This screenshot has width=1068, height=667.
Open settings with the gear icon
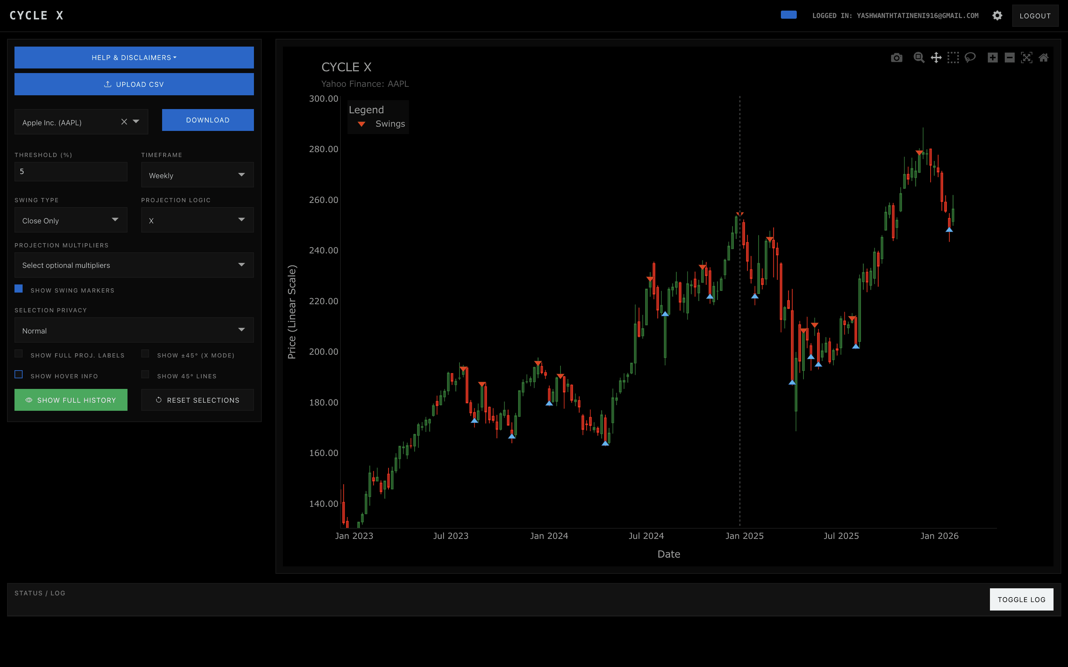pyautogui.click(x=997, y=16)
